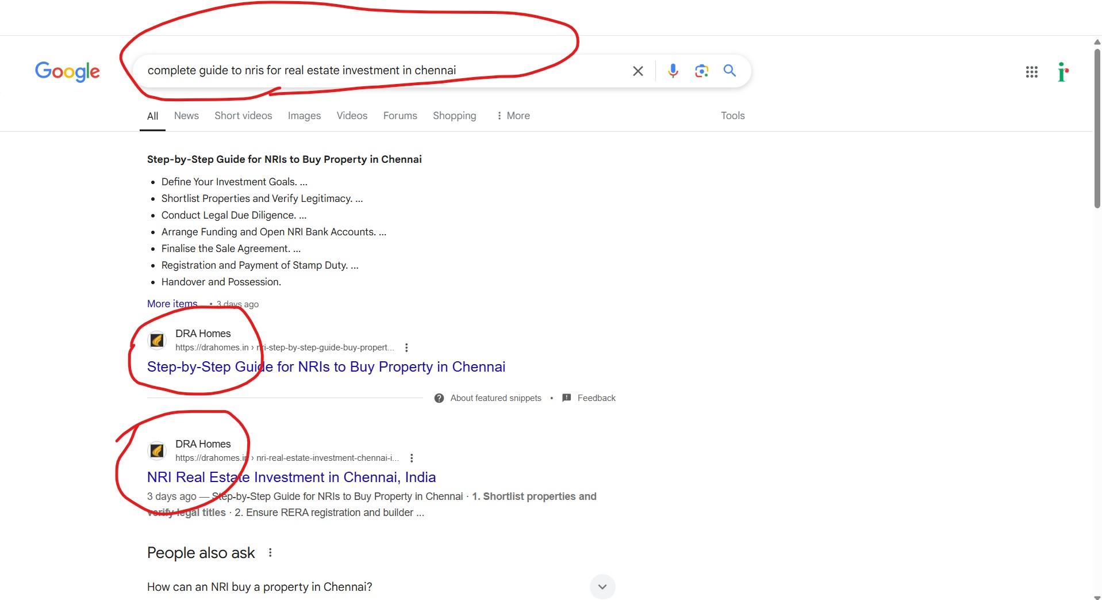
Task: Click the voice search microphone icon
Action: (672, 71)
